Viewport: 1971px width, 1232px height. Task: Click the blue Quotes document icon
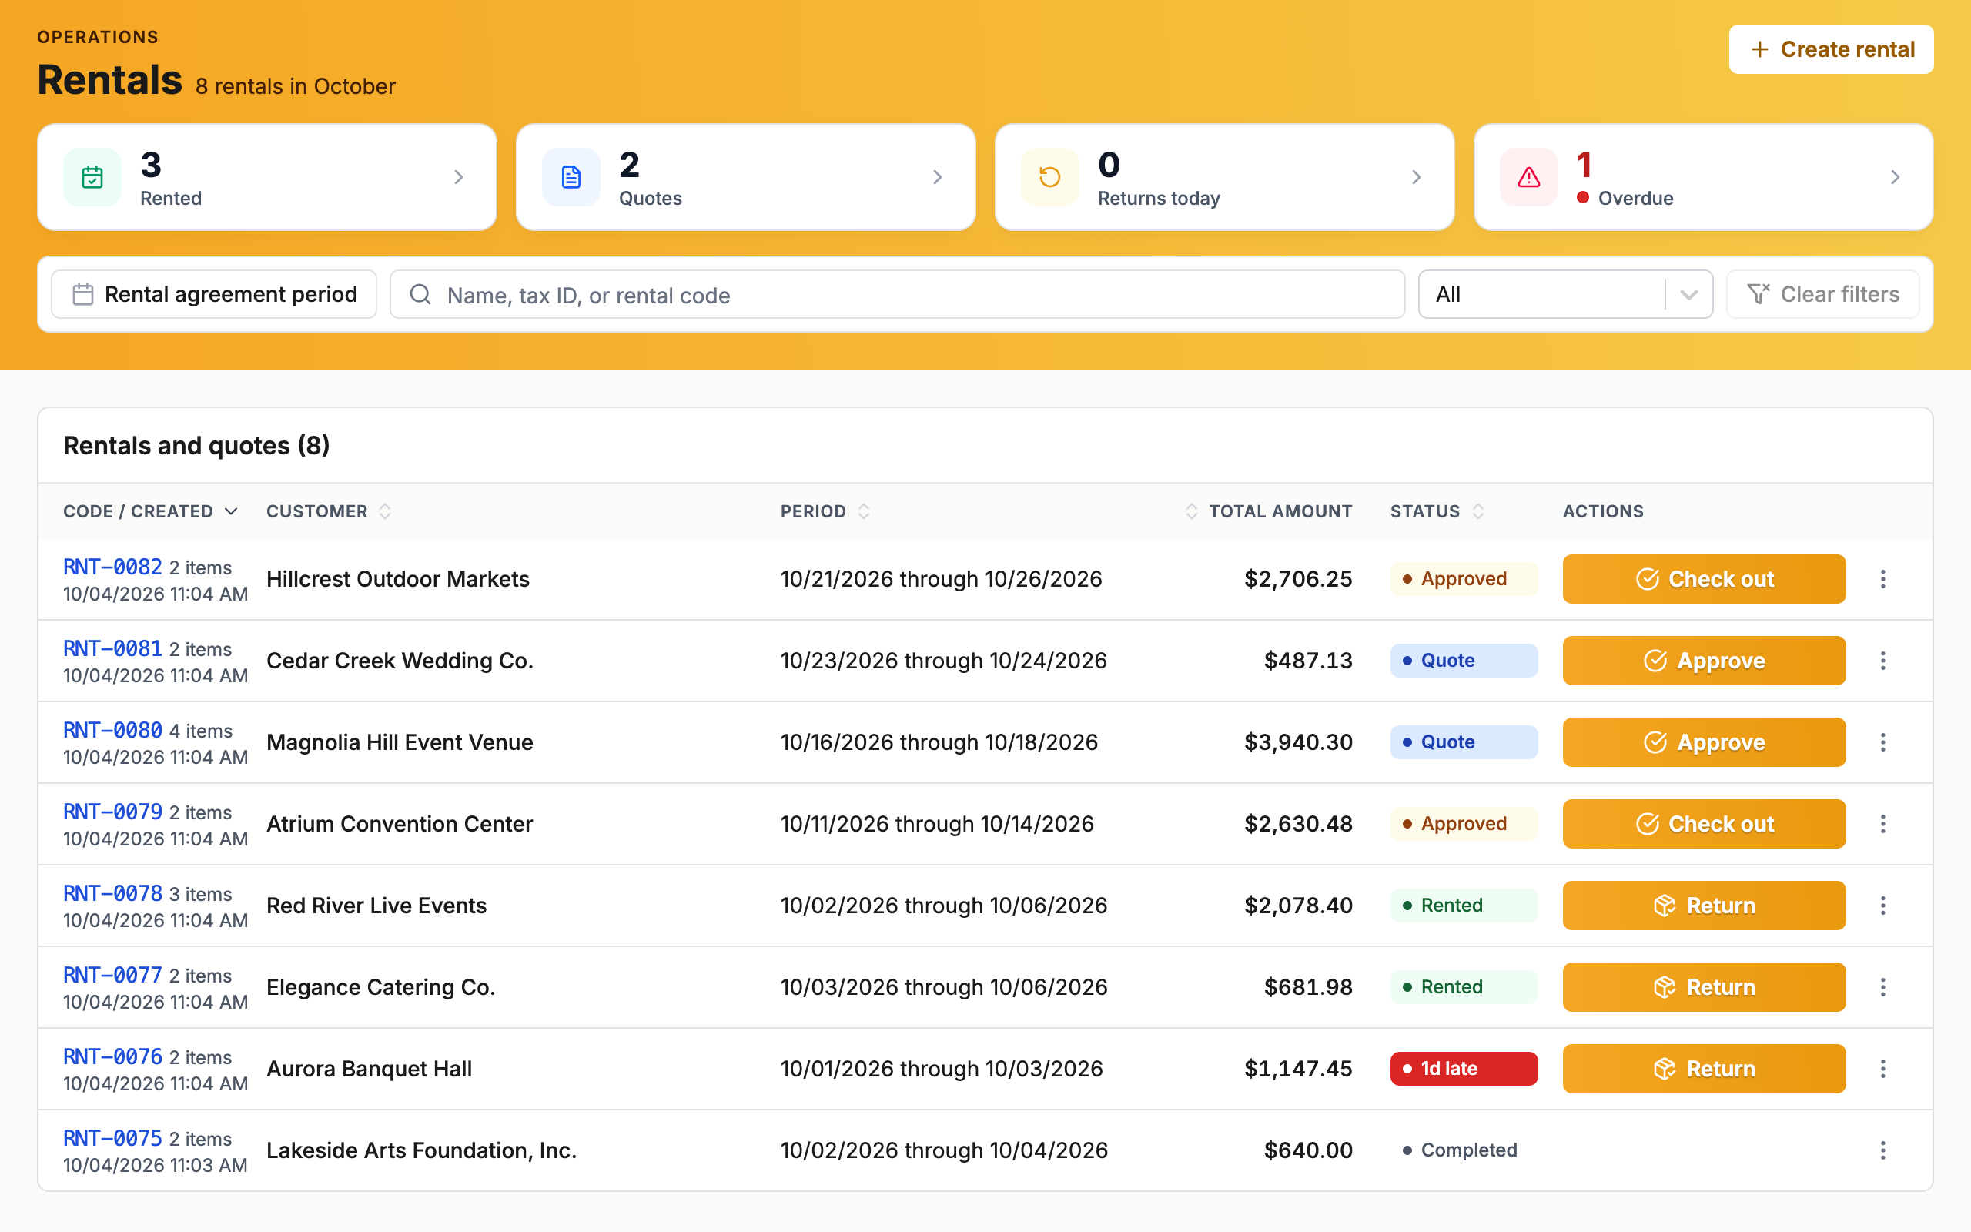tap(571, 177)
